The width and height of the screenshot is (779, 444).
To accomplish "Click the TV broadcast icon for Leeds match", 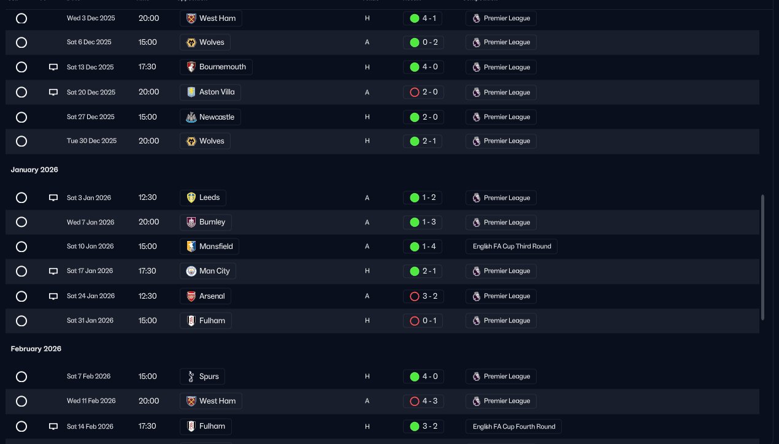I will click(x=53, y=198).
